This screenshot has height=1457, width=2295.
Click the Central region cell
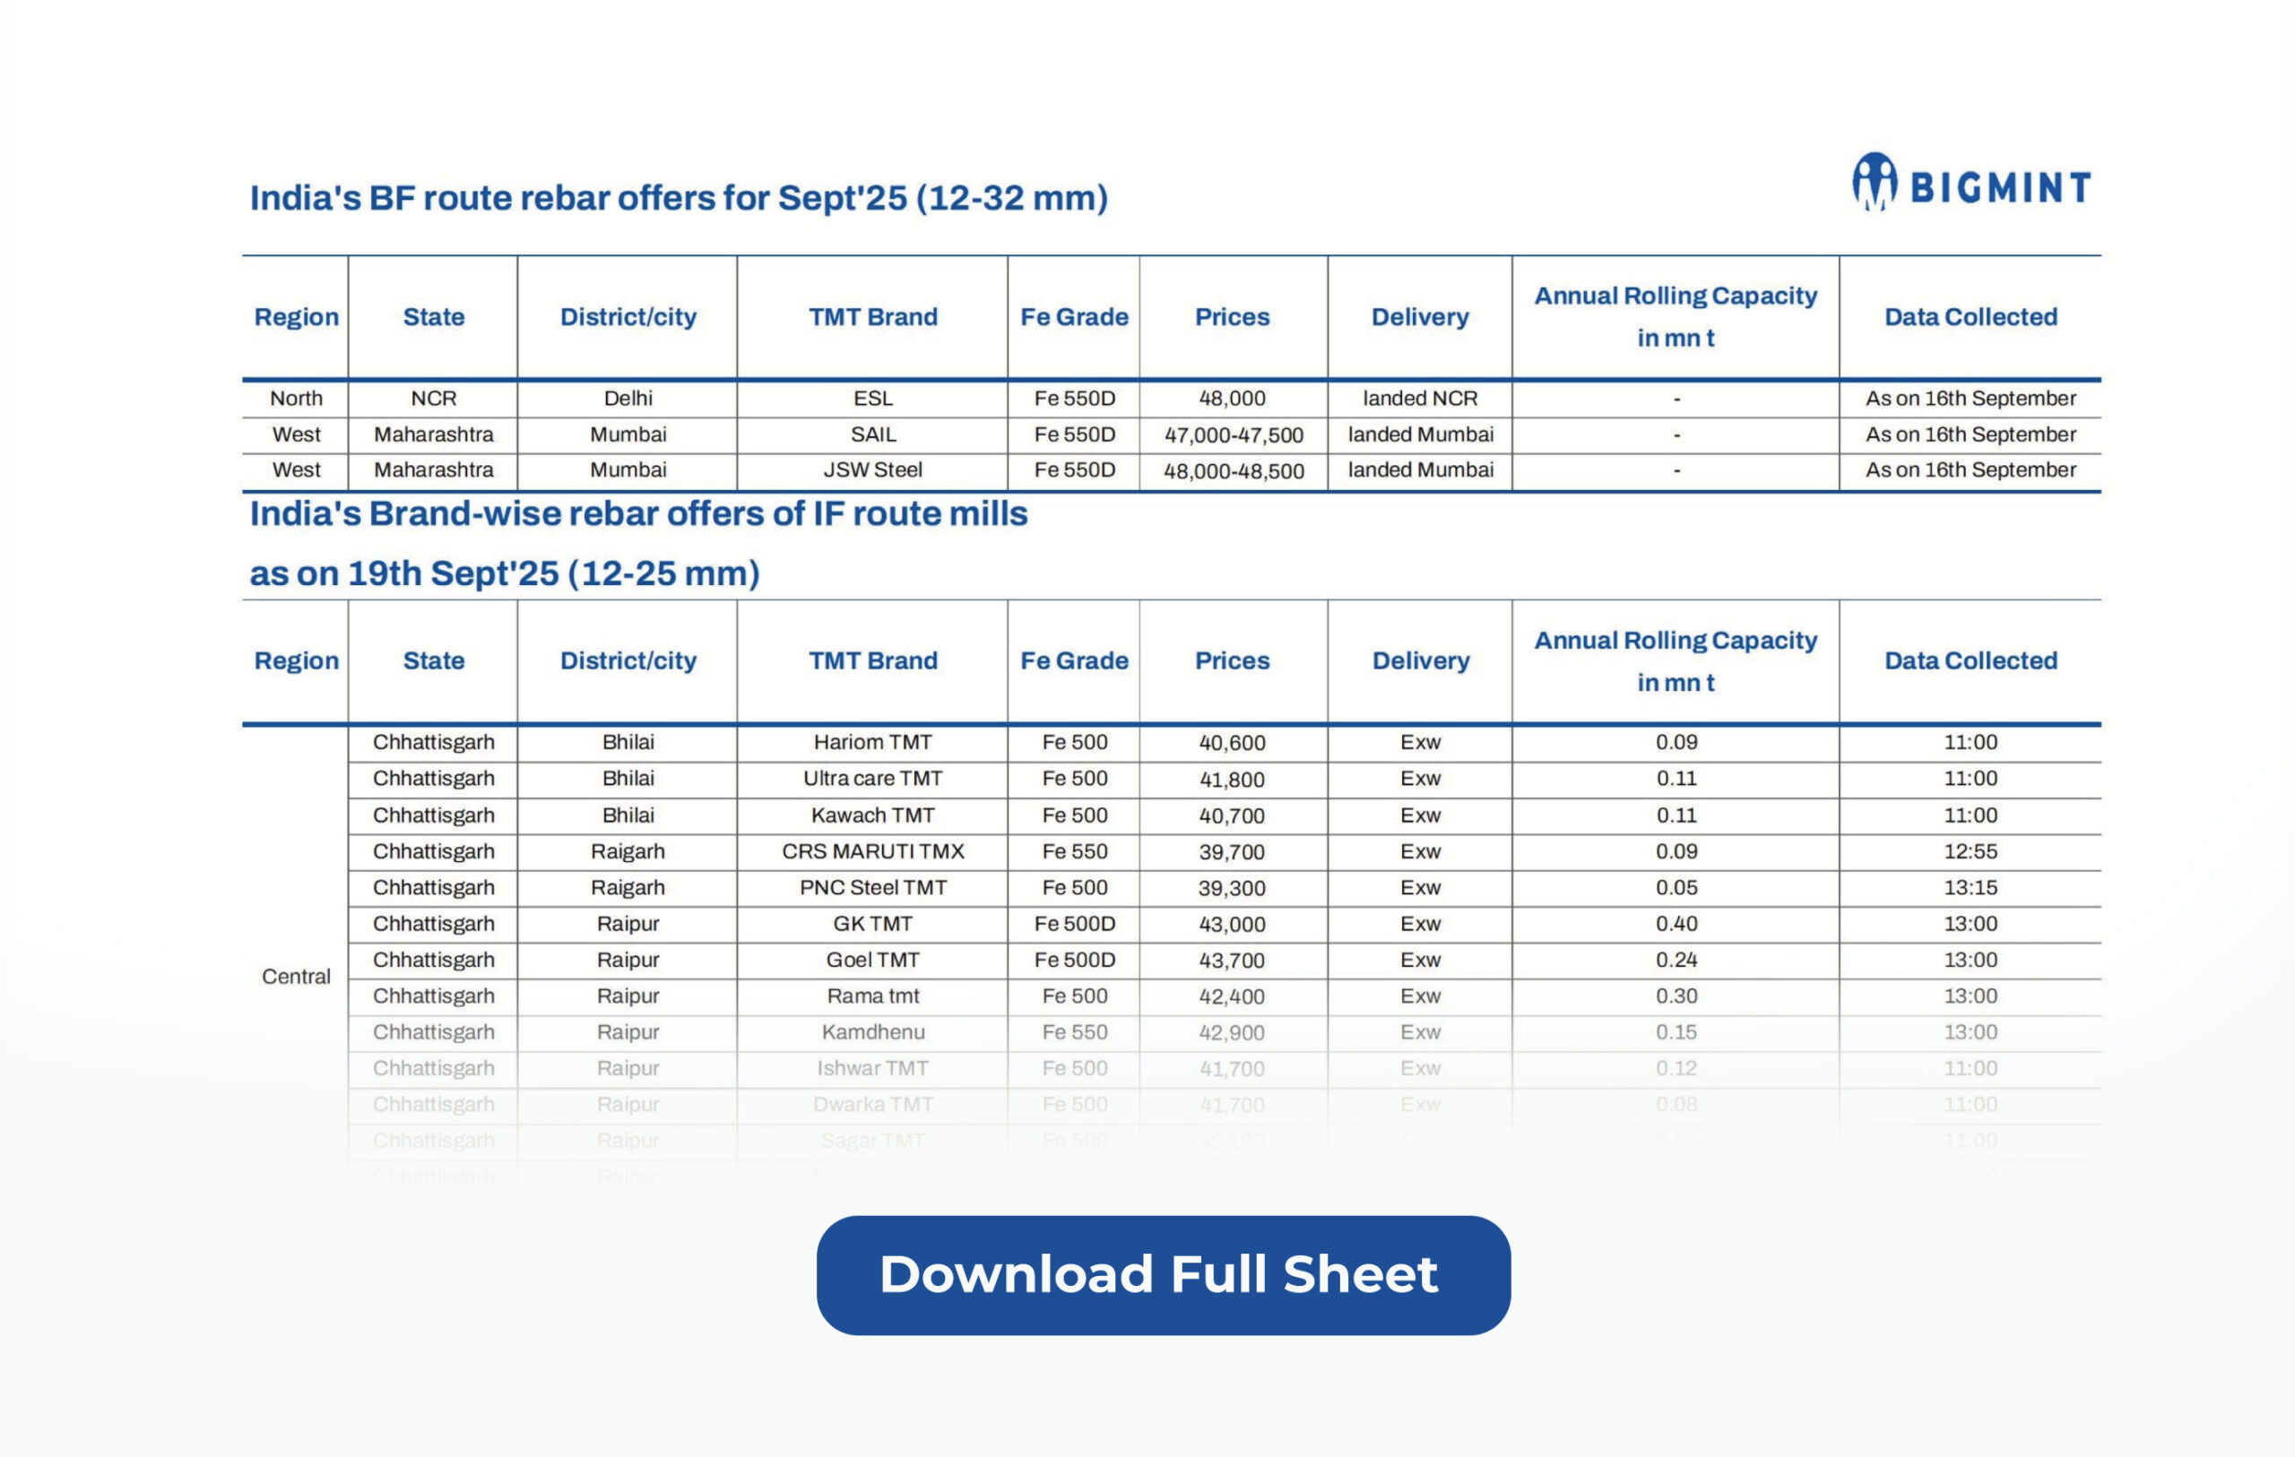[296, 977]
